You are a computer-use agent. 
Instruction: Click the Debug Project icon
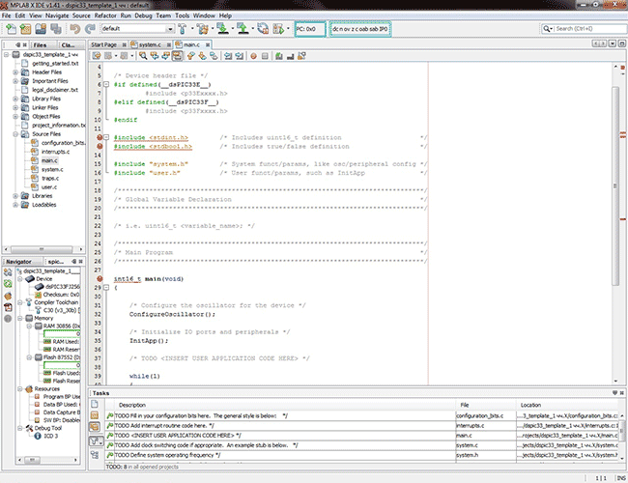pyautogui.click(x=278, y=29)
